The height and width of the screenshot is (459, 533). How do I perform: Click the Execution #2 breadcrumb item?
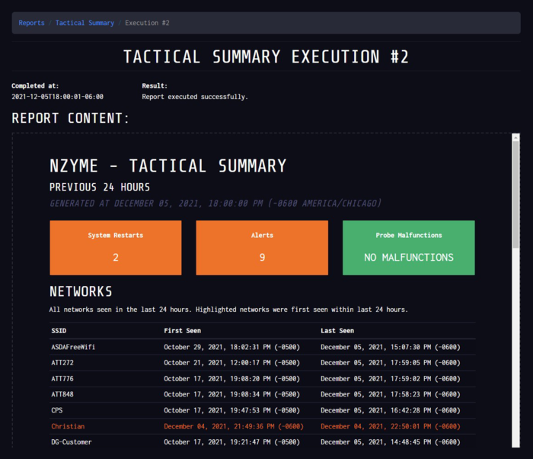pyautogui.click(x=147, y=23)
